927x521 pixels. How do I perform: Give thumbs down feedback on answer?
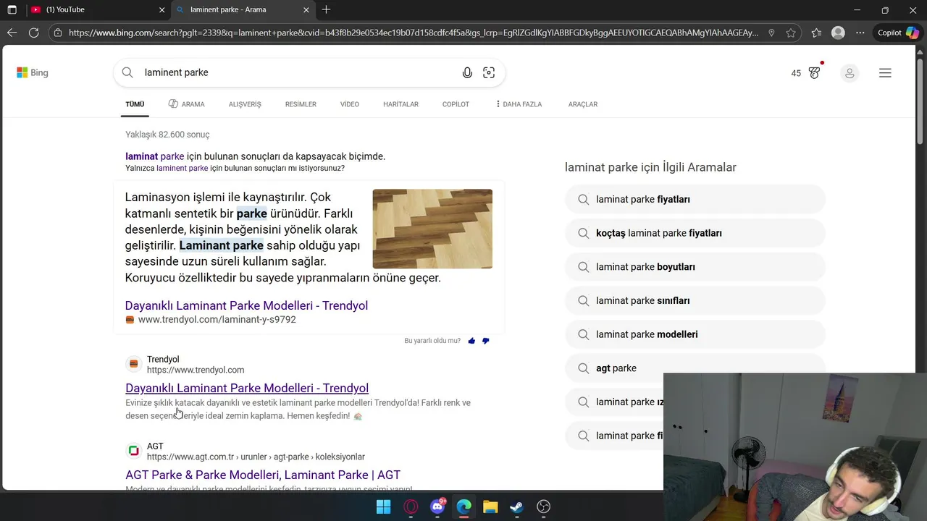[485, 341]
